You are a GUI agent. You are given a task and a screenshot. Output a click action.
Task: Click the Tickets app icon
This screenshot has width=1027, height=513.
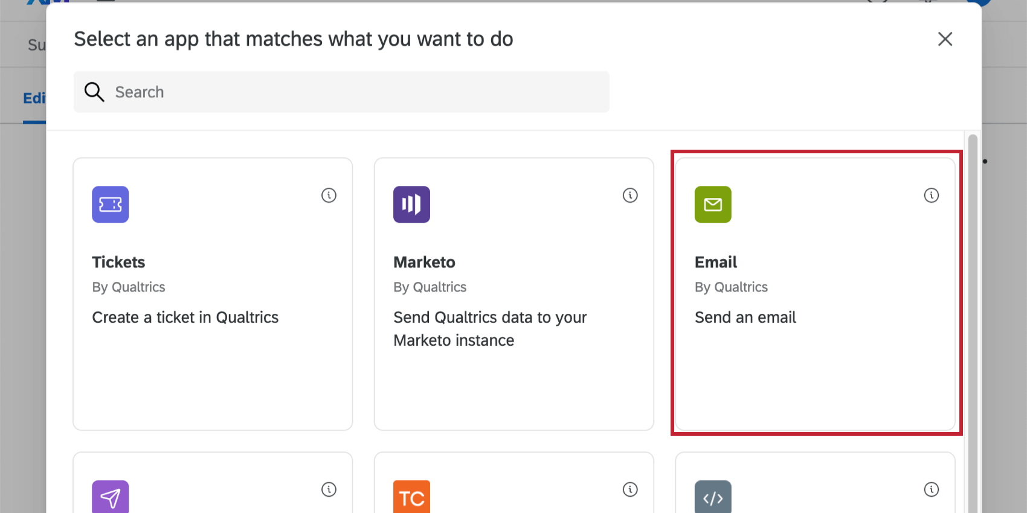(110, 205)
